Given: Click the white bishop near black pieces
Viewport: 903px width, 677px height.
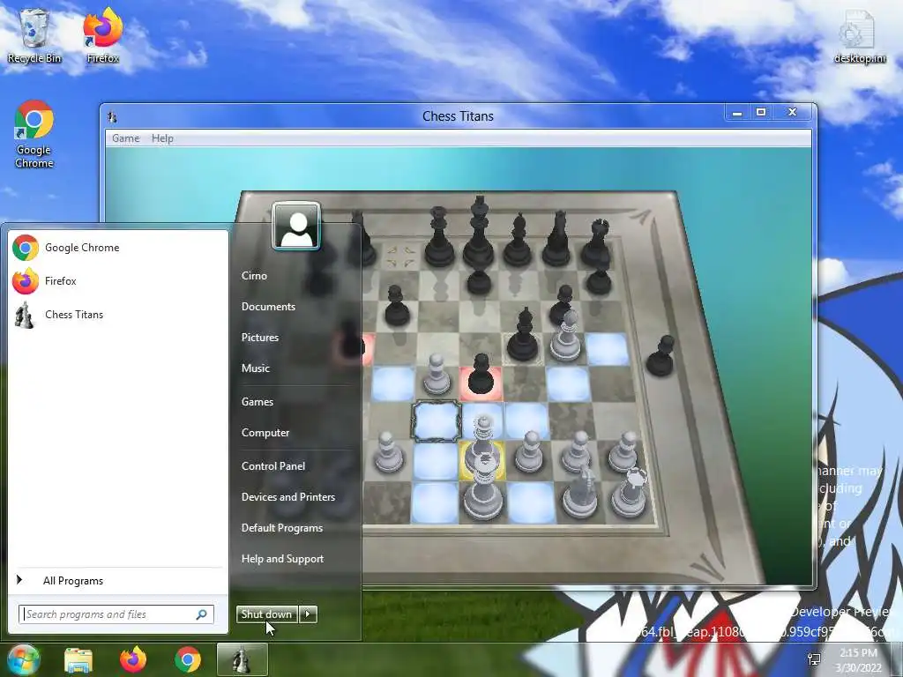Looking at the screenshot, I should click(566, 337).
